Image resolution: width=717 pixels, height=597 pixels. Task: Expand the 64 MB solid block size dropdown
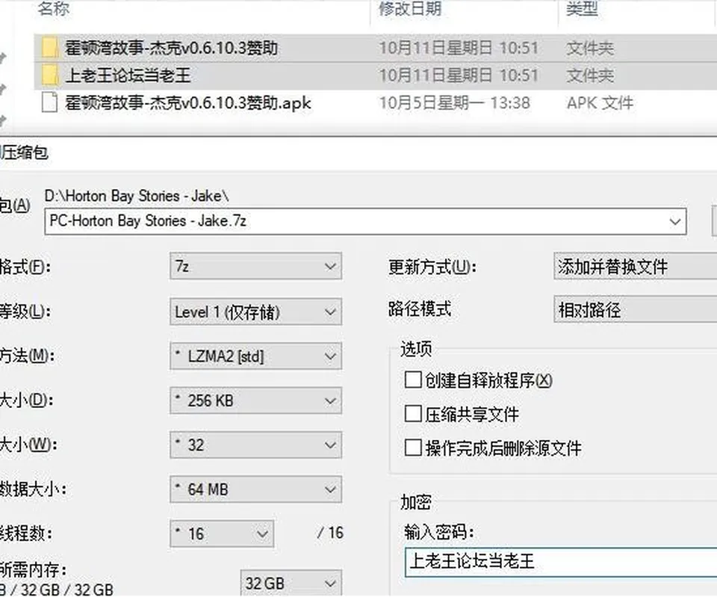[255, 489]
